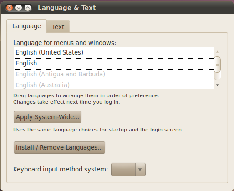Click the language list scrollbar thumb
The height and width of the screenshot is (191, 234).
tap(217, 65)
